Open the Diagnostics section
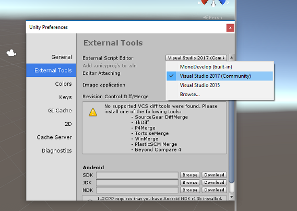This screenshot has width=297, height=211. (51, 150)
